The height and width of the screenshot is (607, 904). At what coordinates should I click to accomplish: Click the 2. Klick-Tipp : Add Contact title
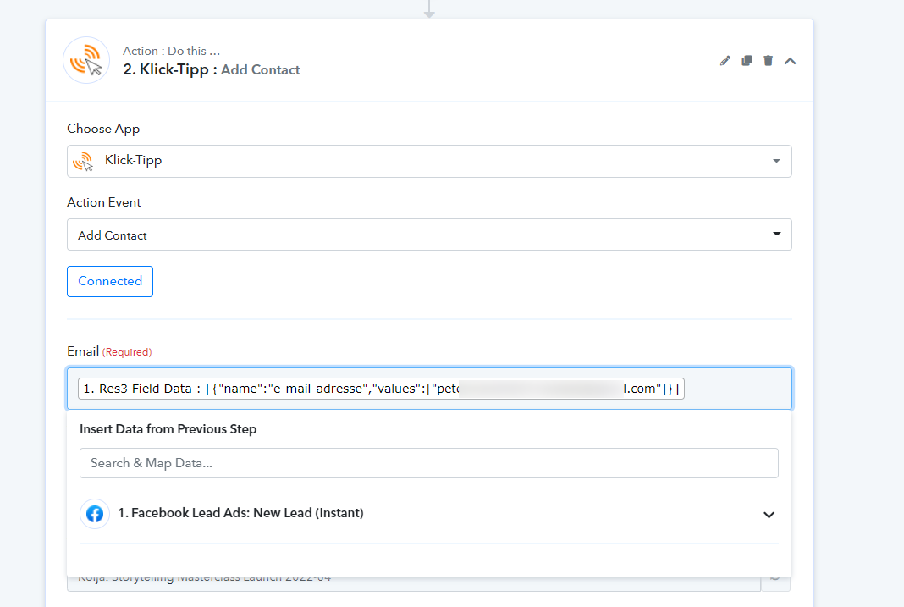(x=211, y=69)
